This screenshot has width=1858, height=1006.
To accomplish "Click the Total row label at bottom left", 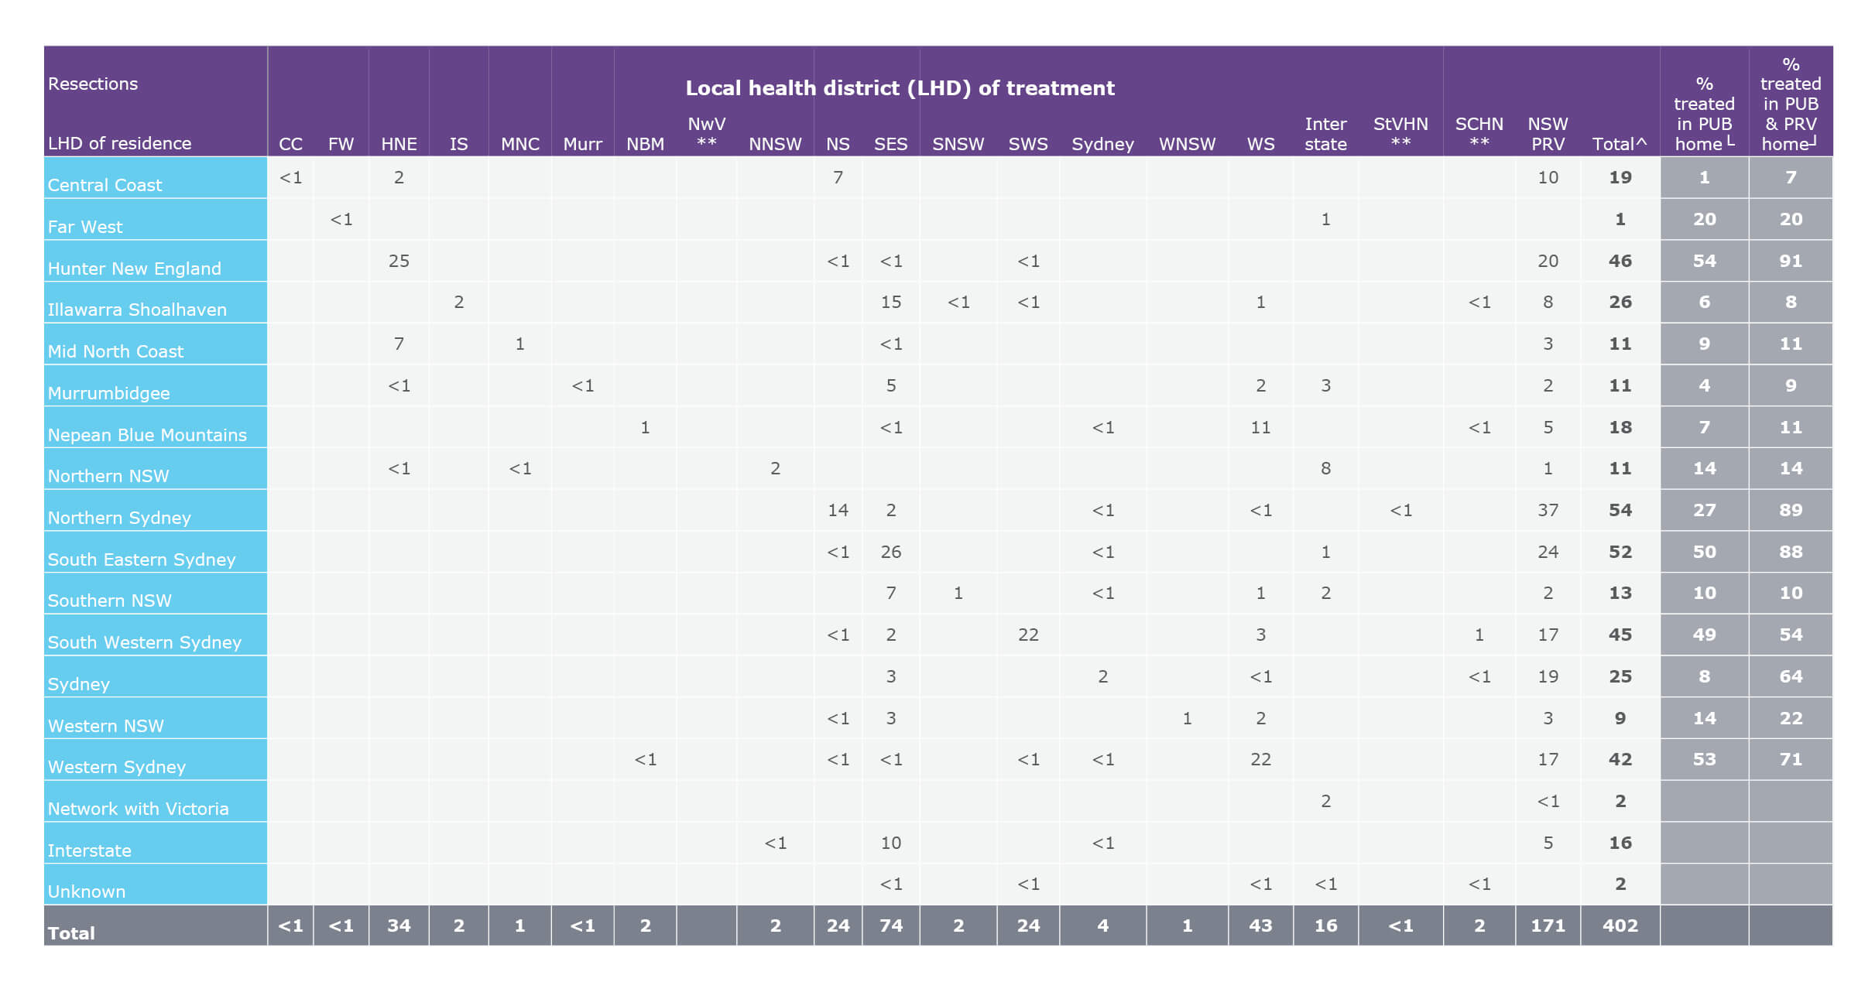I will [x=71, y=933].
